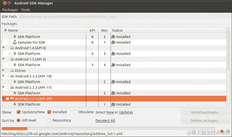Select the Repository sort radio button
Viewport: 232px width, 137px height.
(49, 121)
